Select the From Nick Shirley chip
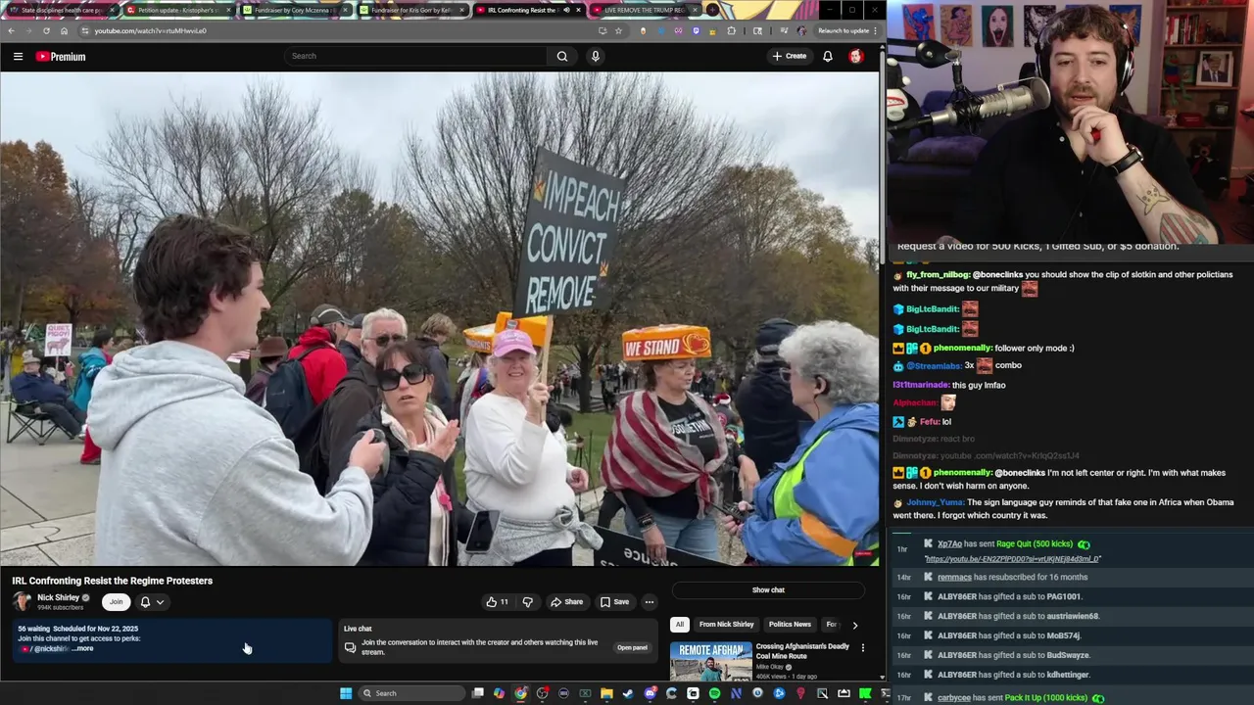The width and height of the screenshot is (1254, 705). [726, 625]
